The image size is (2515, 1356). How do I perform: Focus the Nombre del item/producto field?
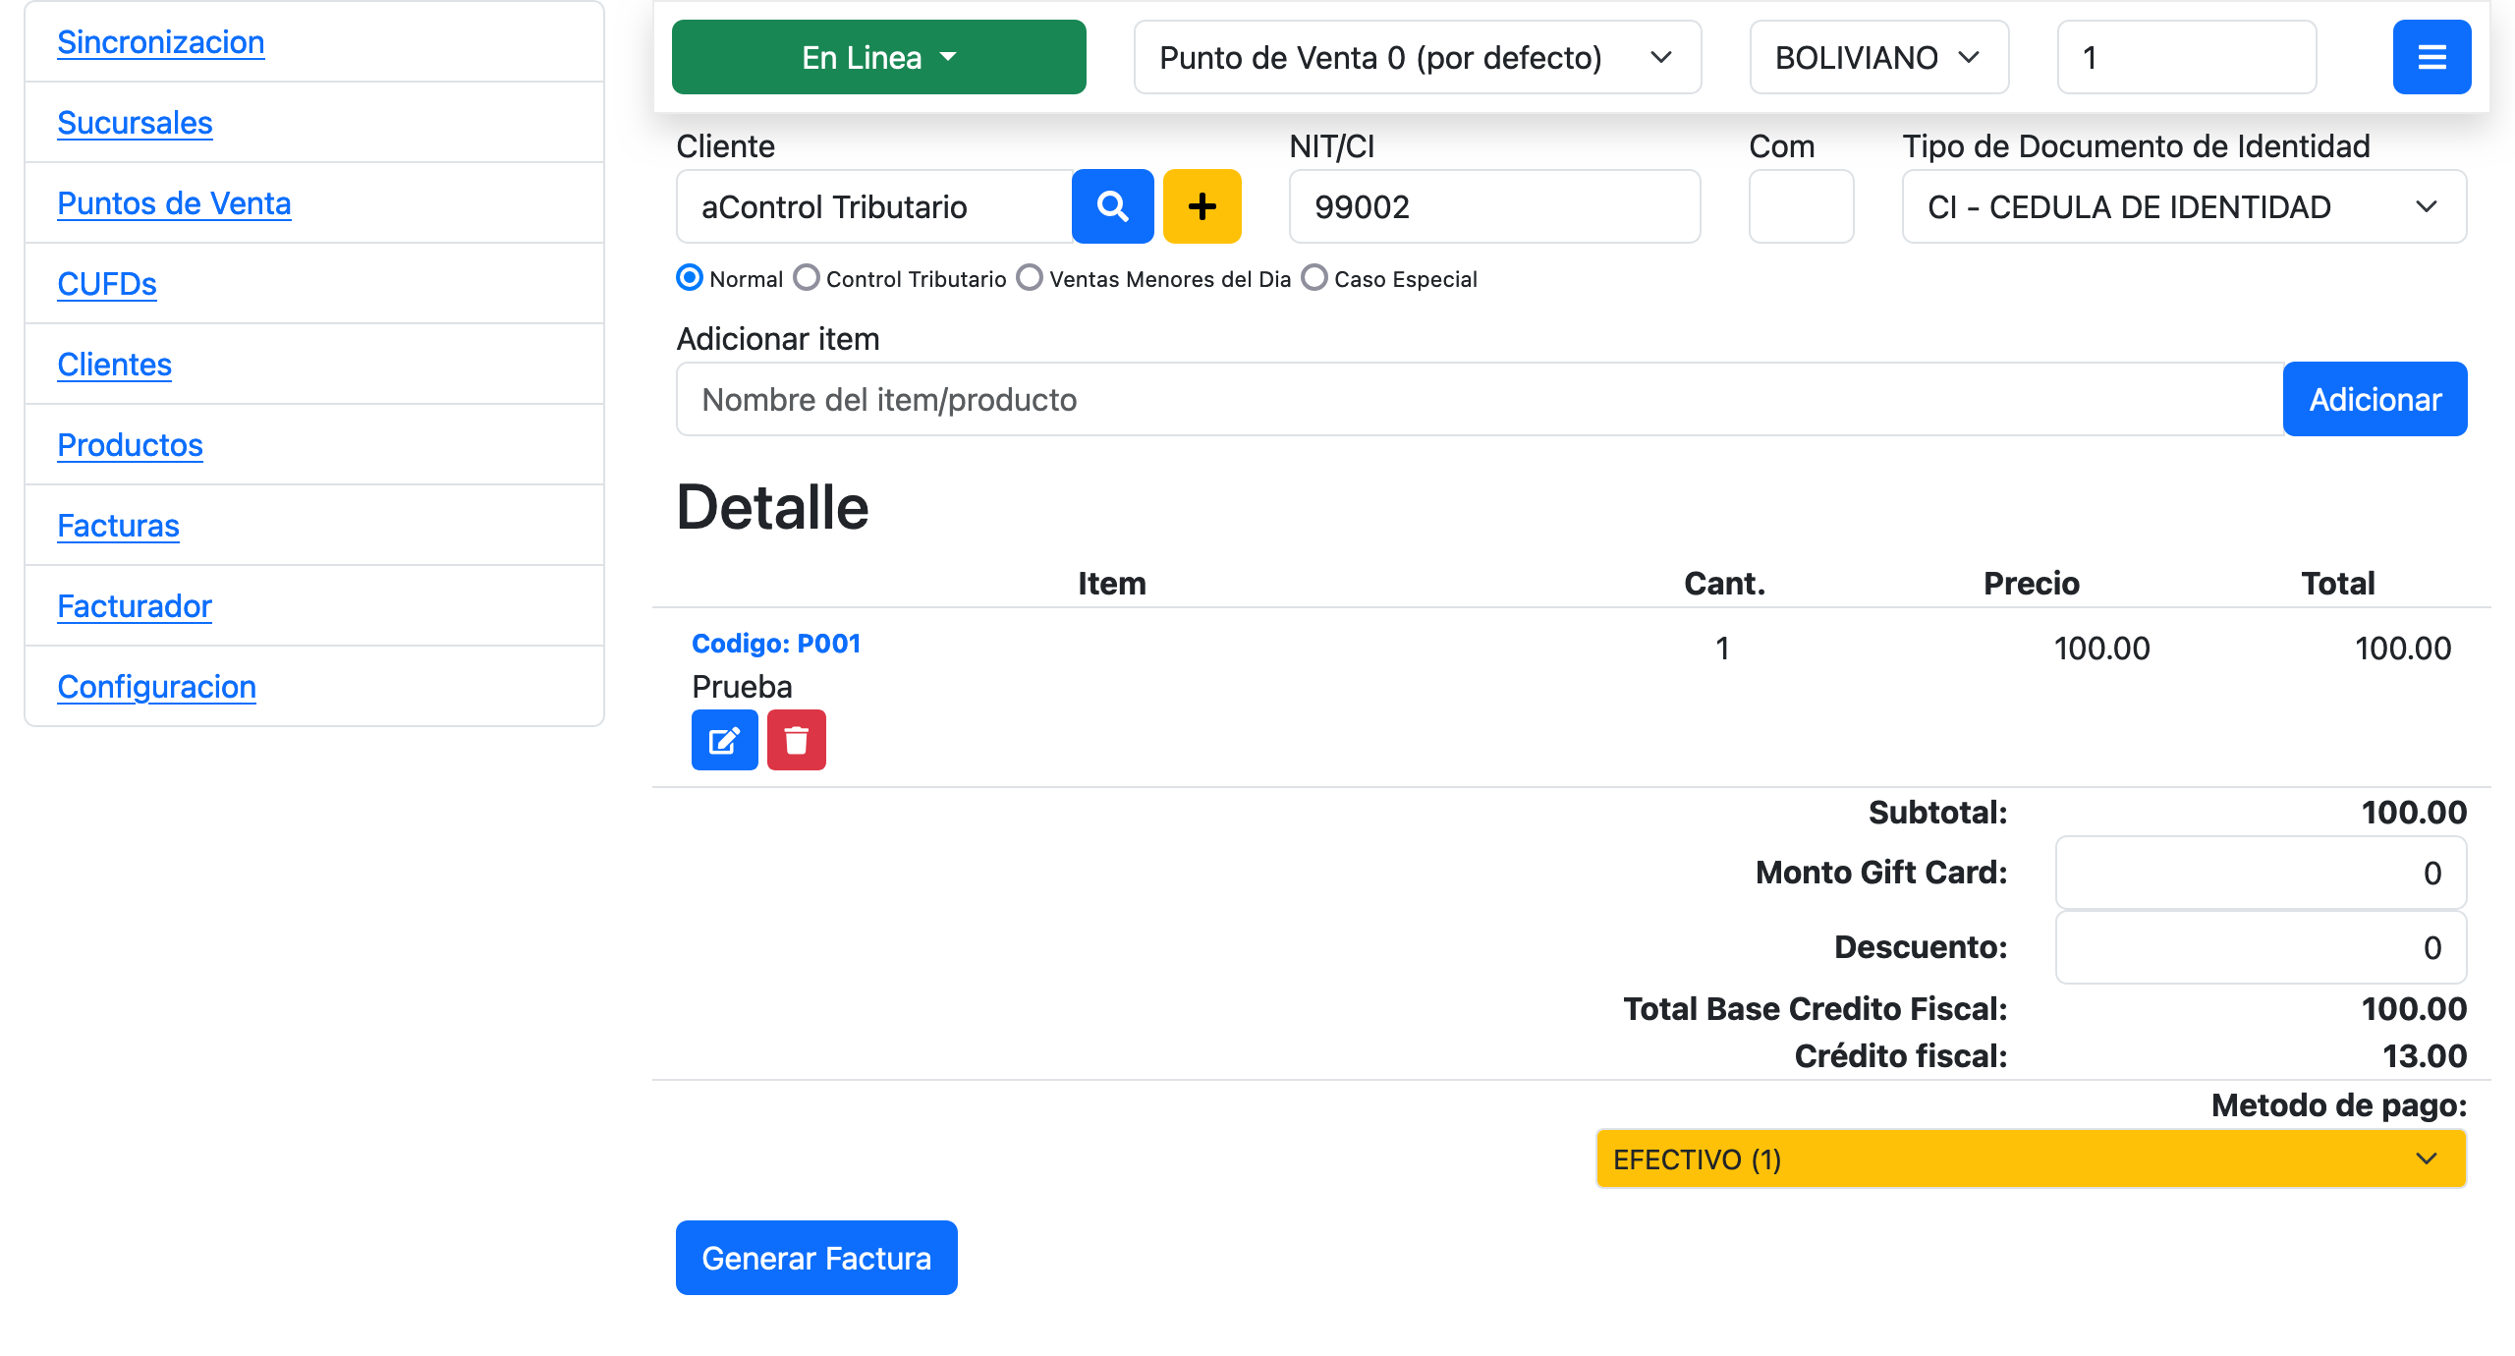[1478, 400]
